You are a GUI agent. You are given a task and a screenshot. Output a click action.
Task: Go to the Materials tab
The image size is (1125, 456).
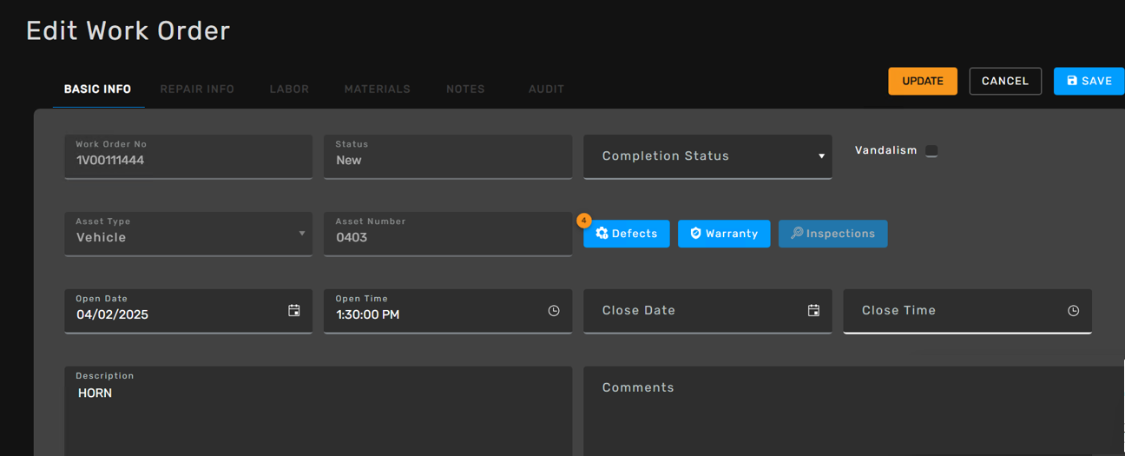(x=377, y=89)
